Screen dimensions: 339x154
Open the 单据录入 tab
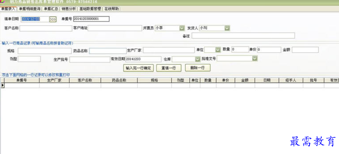coord(8,9)
